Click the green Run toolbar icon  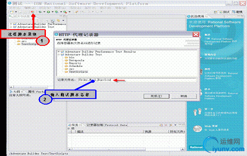[48, 12]
